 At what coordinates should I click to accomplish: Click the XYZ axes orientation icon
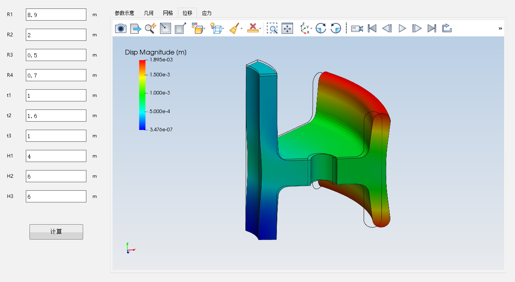coord(305,28)
